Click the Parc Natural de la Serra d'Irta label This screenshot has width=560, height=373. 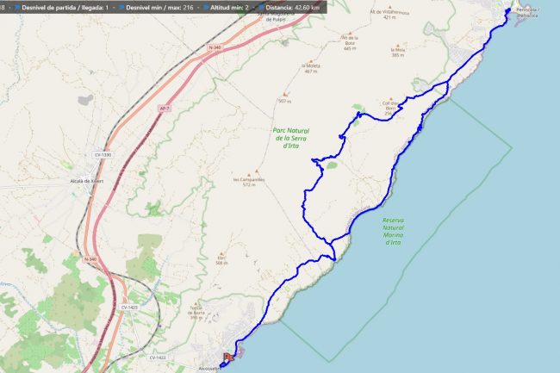click(291, 137)
